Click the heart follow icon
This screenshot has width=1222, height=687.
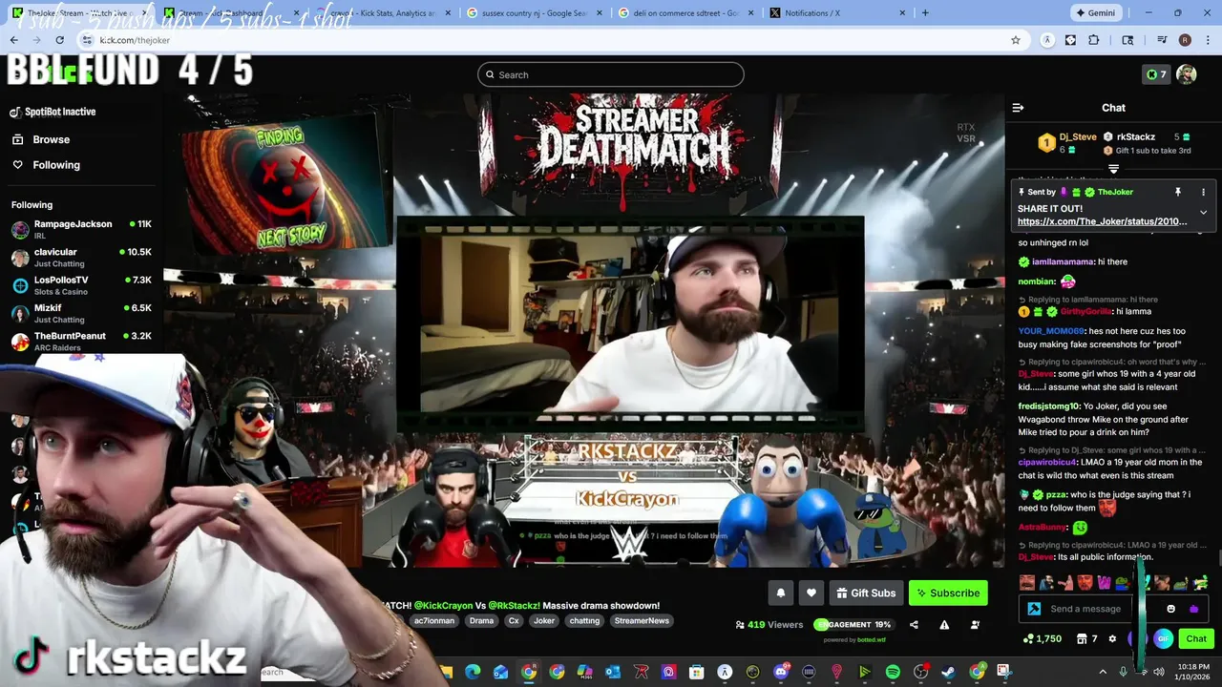click(x=811, y=593)
